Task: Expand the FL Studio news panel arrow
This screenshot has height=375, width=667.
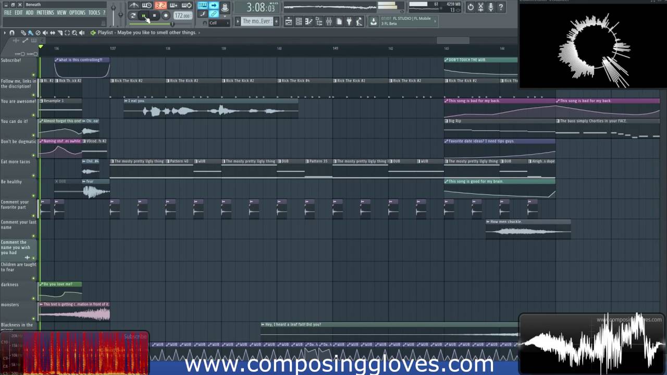Action: point(435,21)
